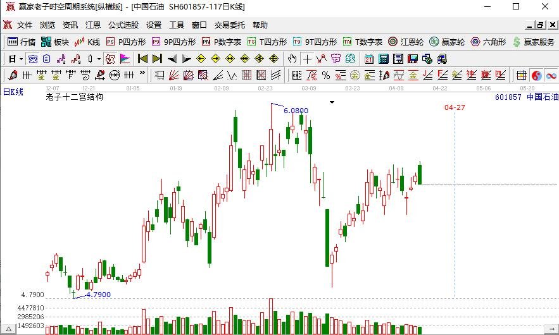Image resolution: width=559 pixels, height=335 pixels.
Task: Open the calendar 21 icon
Action: tap(369, 59)
